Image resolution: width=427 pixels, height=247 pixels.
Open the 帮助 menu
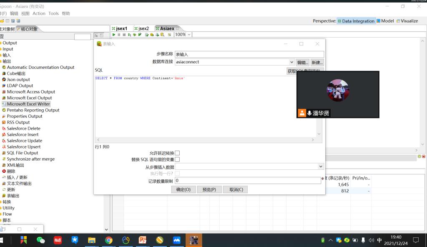click(x=66, y=13)
